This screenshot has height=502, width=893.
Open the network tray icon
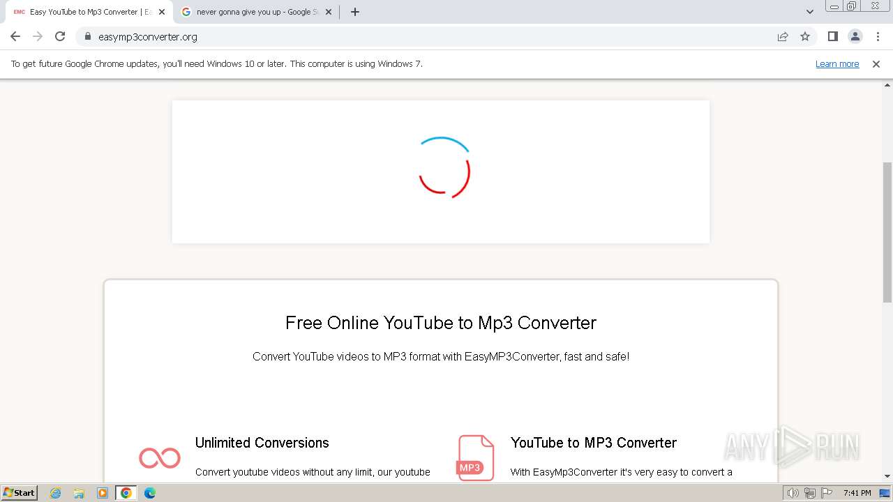[810, 493]
